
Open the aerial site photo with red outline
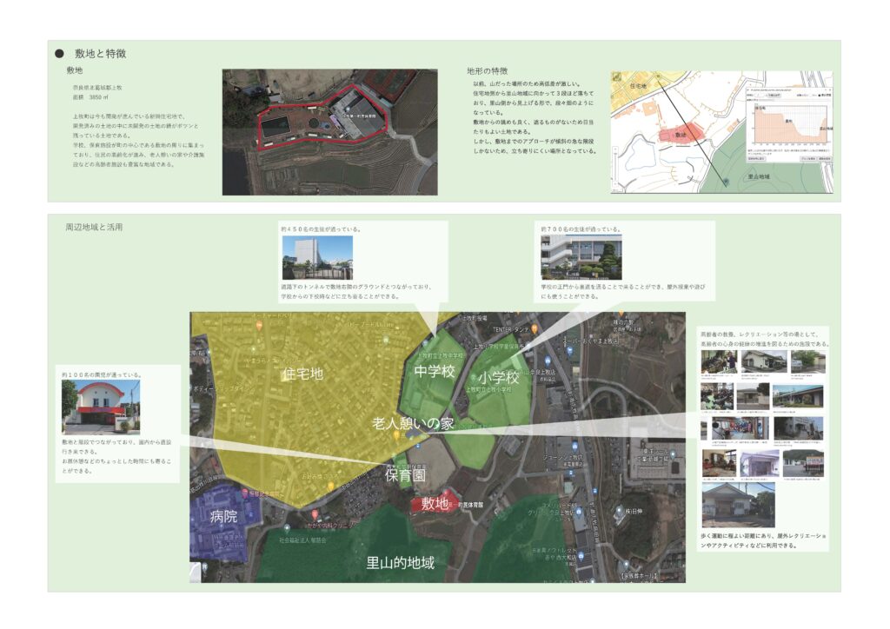[x=329, y=133]
